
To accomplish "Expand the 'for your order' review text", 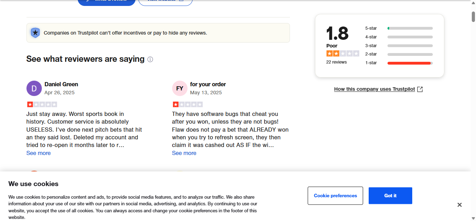I will [x=184, y=153].
